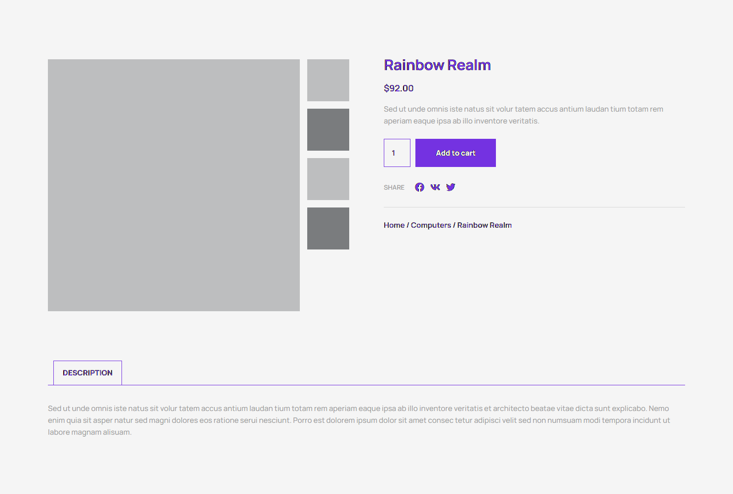Screen dimensions: 733x494
Task: Share product on Twitter
Action: [x=450, y=187]
